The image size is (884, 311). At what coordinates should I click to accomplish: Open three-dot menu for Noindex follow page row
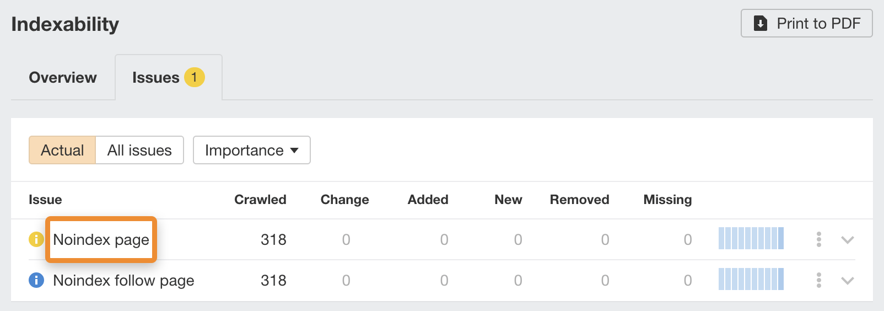818,280
